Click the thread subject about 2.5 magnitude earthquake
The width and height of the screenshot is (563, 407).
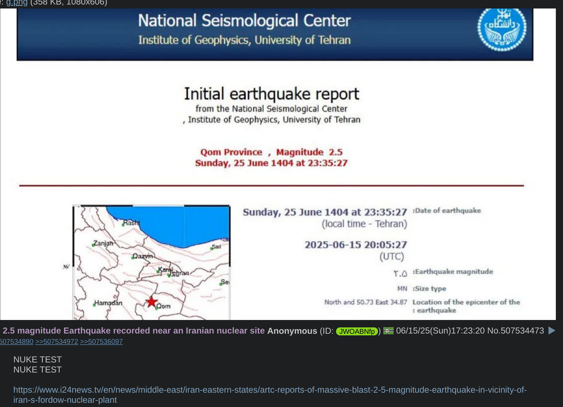[x=134, y=331]
